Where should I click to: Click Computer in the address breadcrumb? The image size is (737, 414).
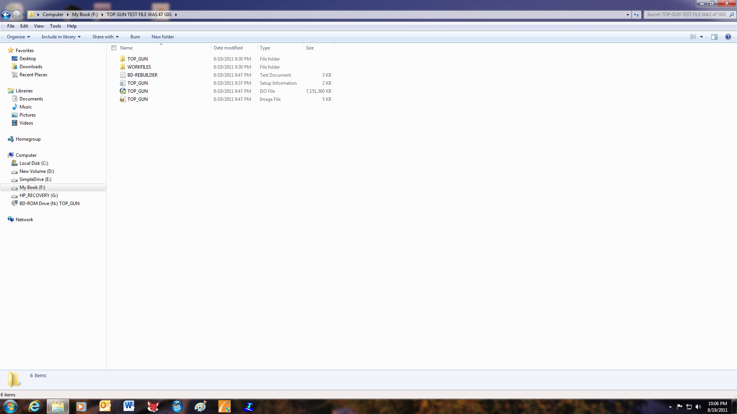[53, 15]
